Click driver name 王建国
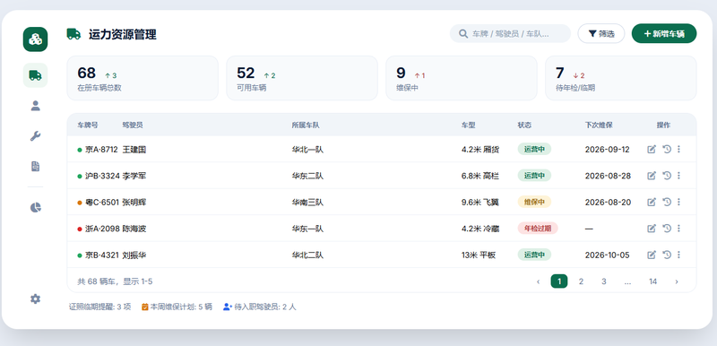717x346 pixels. [x=134, y=150]
